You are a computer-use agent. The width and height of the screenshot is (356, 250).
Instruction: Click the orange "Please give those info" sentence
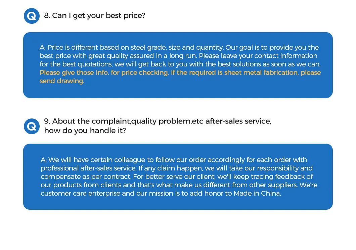(104, 72)
